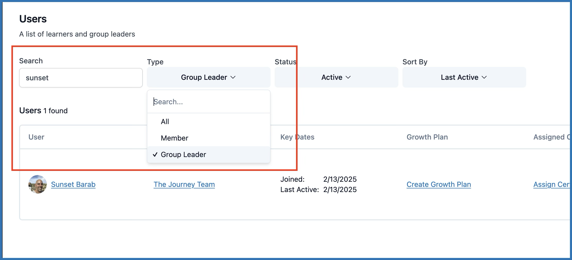This screenshot has height=260, width=572.
Task: Click the dropdown Search... filter box
Action: point(208,102)
